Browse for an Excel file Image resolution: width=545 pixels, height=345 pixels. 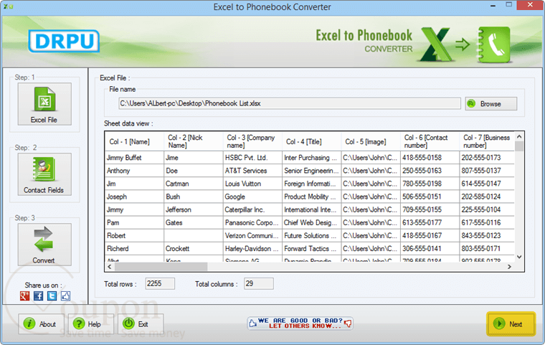[490, 103]
